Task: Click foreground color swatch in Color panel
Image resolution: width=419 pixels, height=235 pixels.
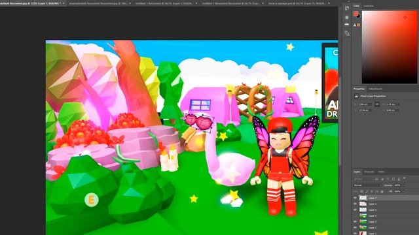Action: click(x=355, y=14)
